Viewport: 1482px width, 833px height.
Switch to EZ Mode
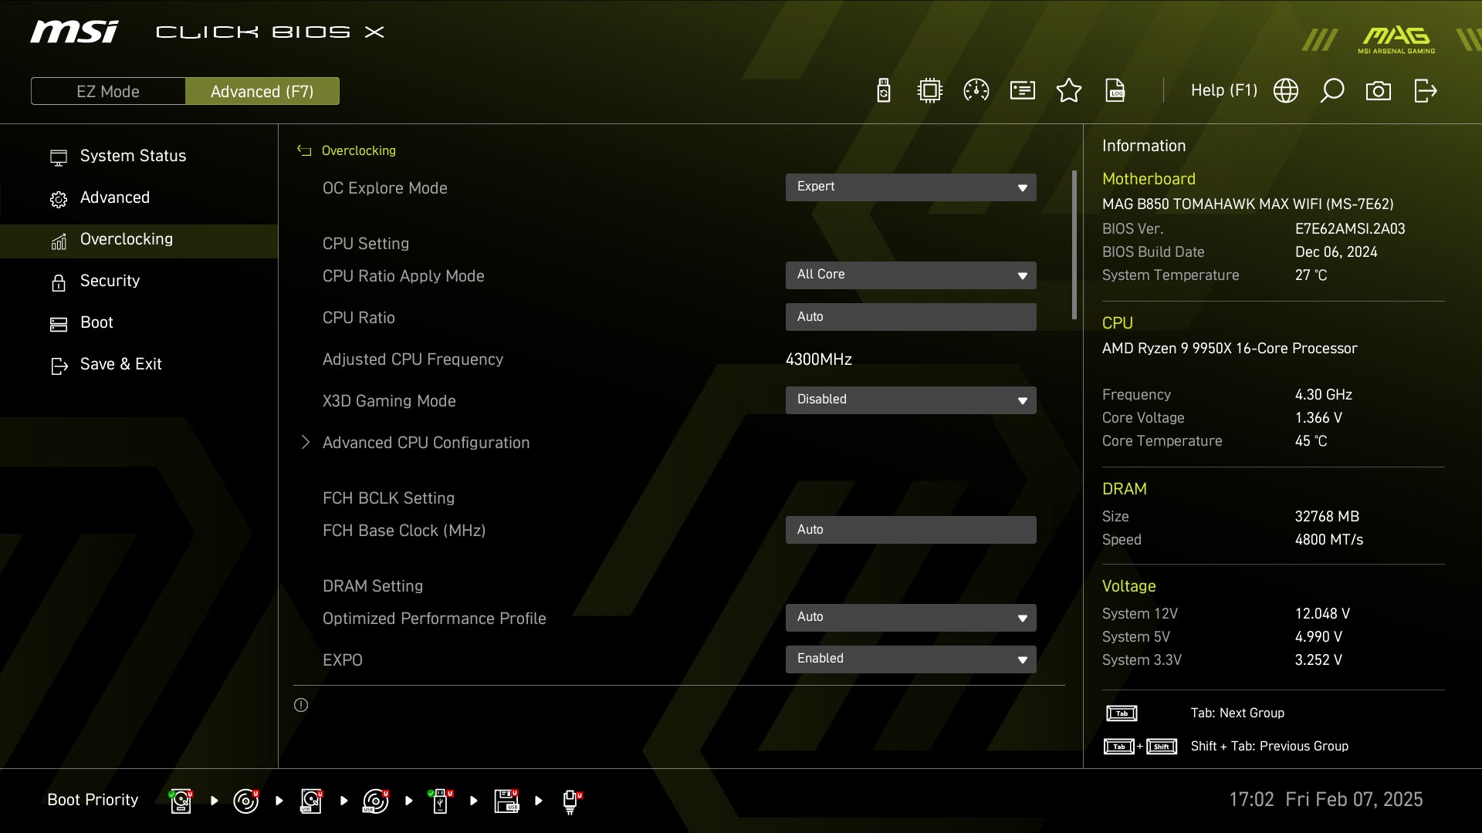[x=108, y=91]
